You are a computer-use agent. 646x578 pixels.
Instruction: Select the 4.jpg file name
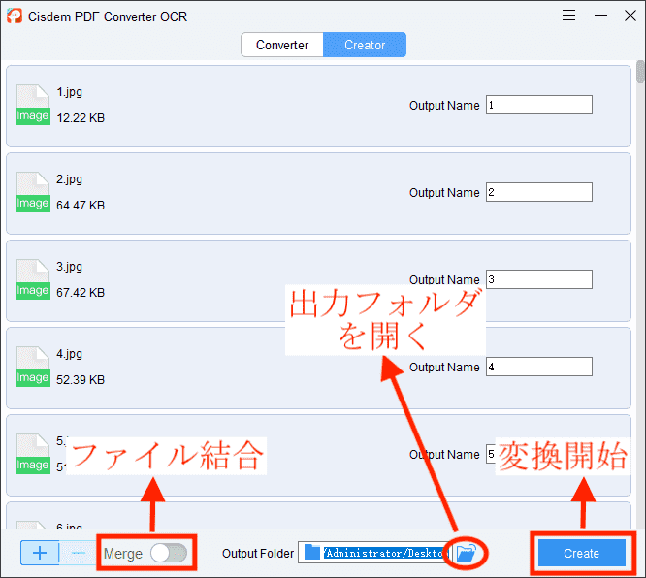click(x=69, y=354)
